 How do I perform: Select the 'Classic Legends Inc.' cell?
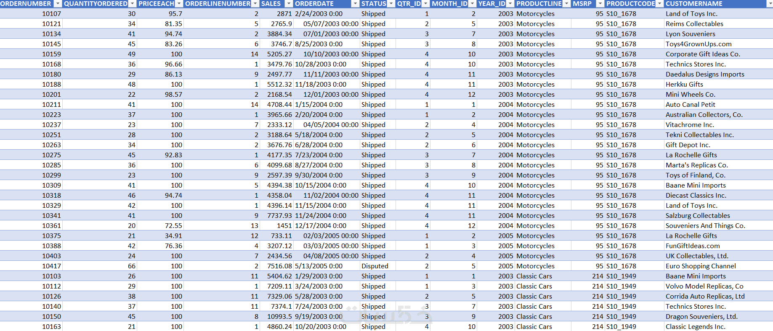pos(718,327)
